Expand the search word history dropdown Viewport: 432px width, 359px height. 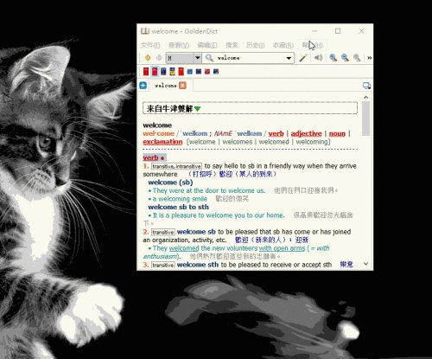coord(289,58)
